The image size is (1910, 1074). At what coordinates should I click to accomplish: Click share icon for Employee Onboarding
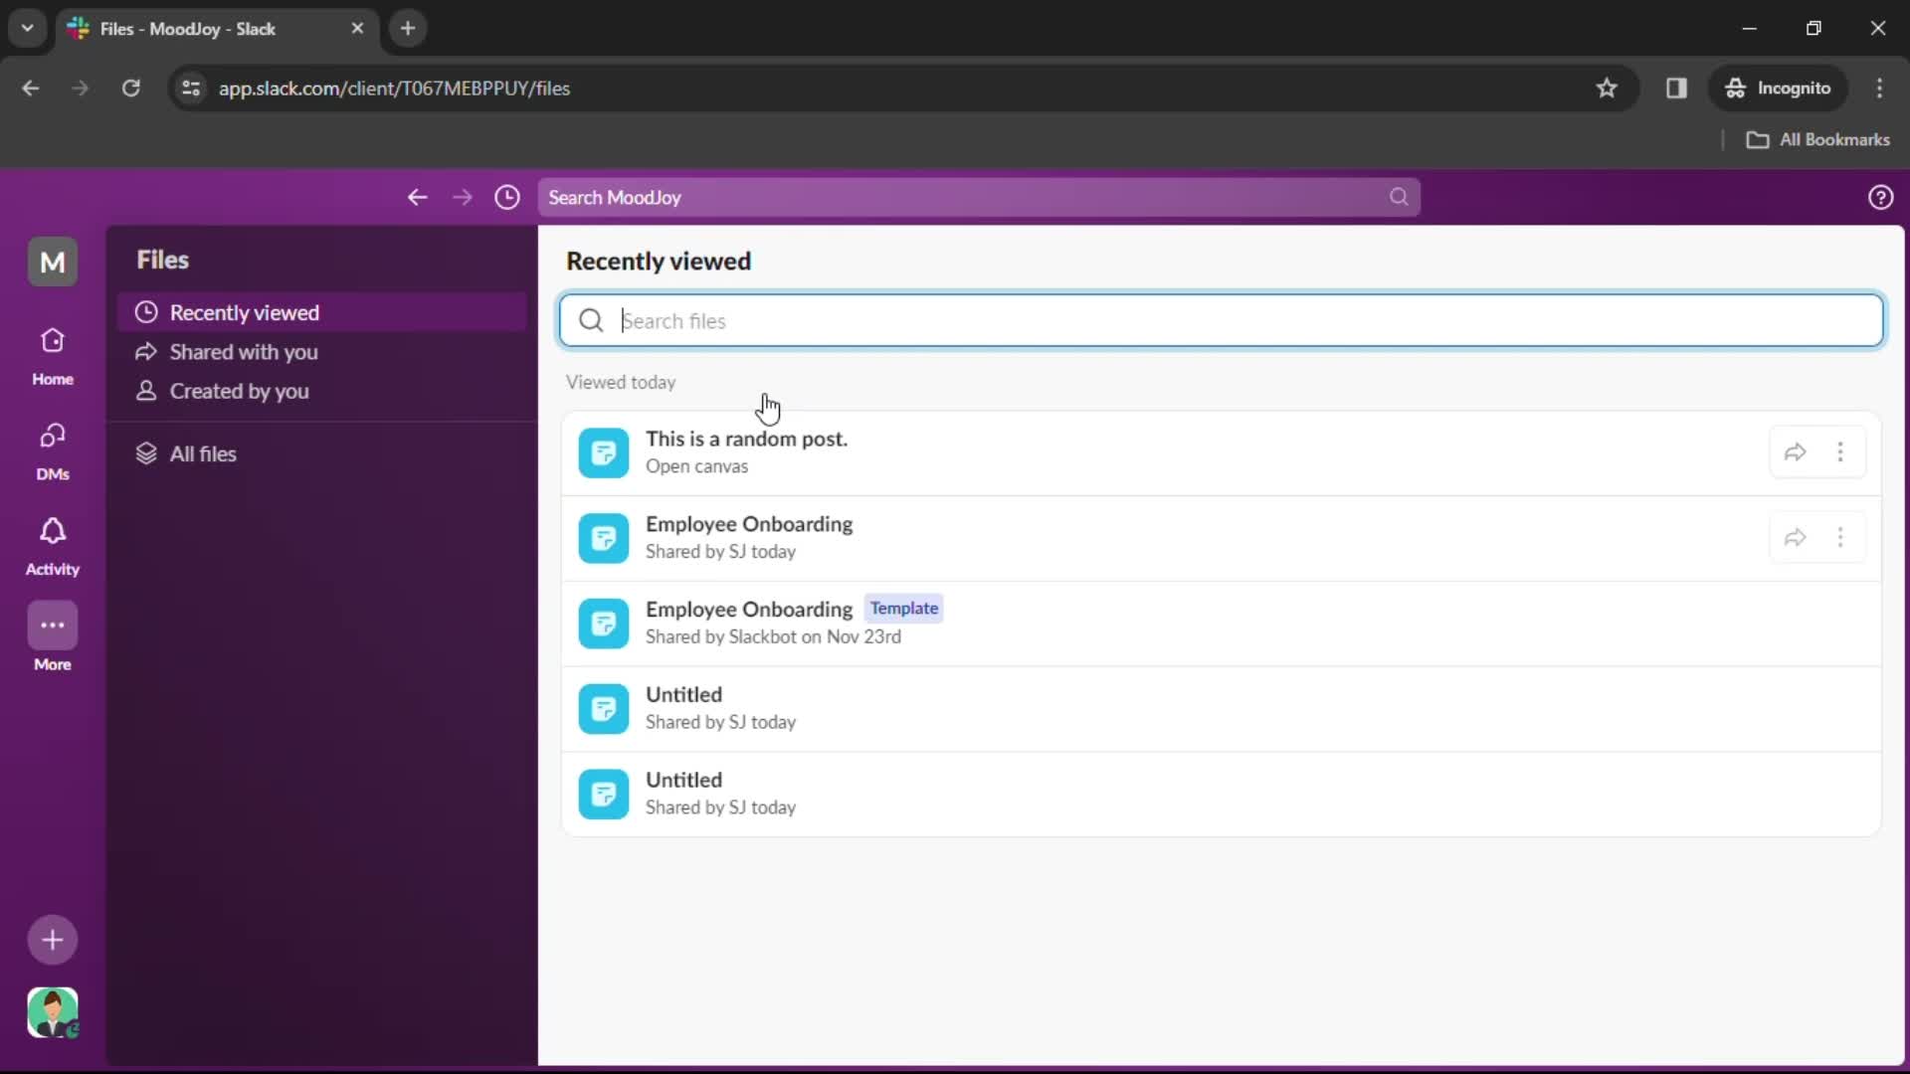click(x=1795, y=538)
